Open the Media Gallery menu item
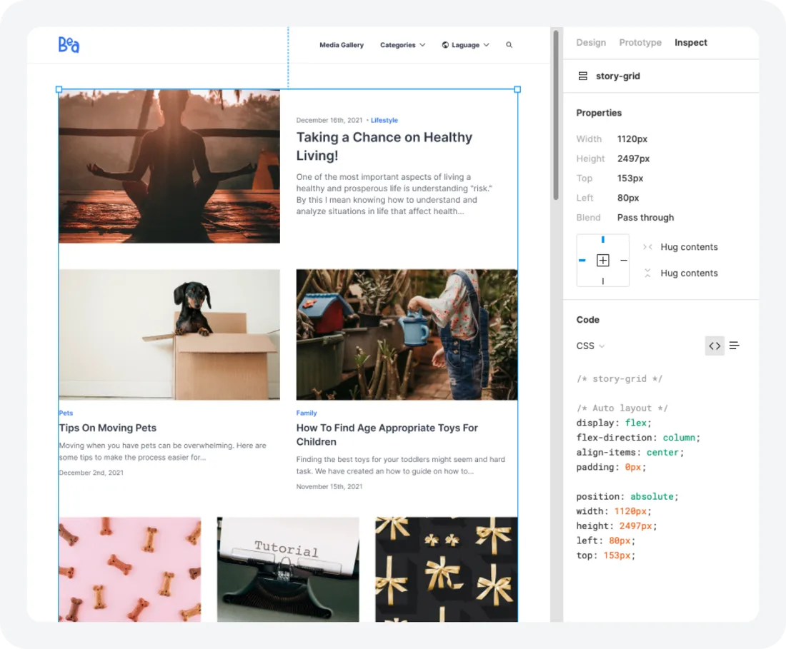Viewport: 786px width, 649px height. tap(342, 45)
